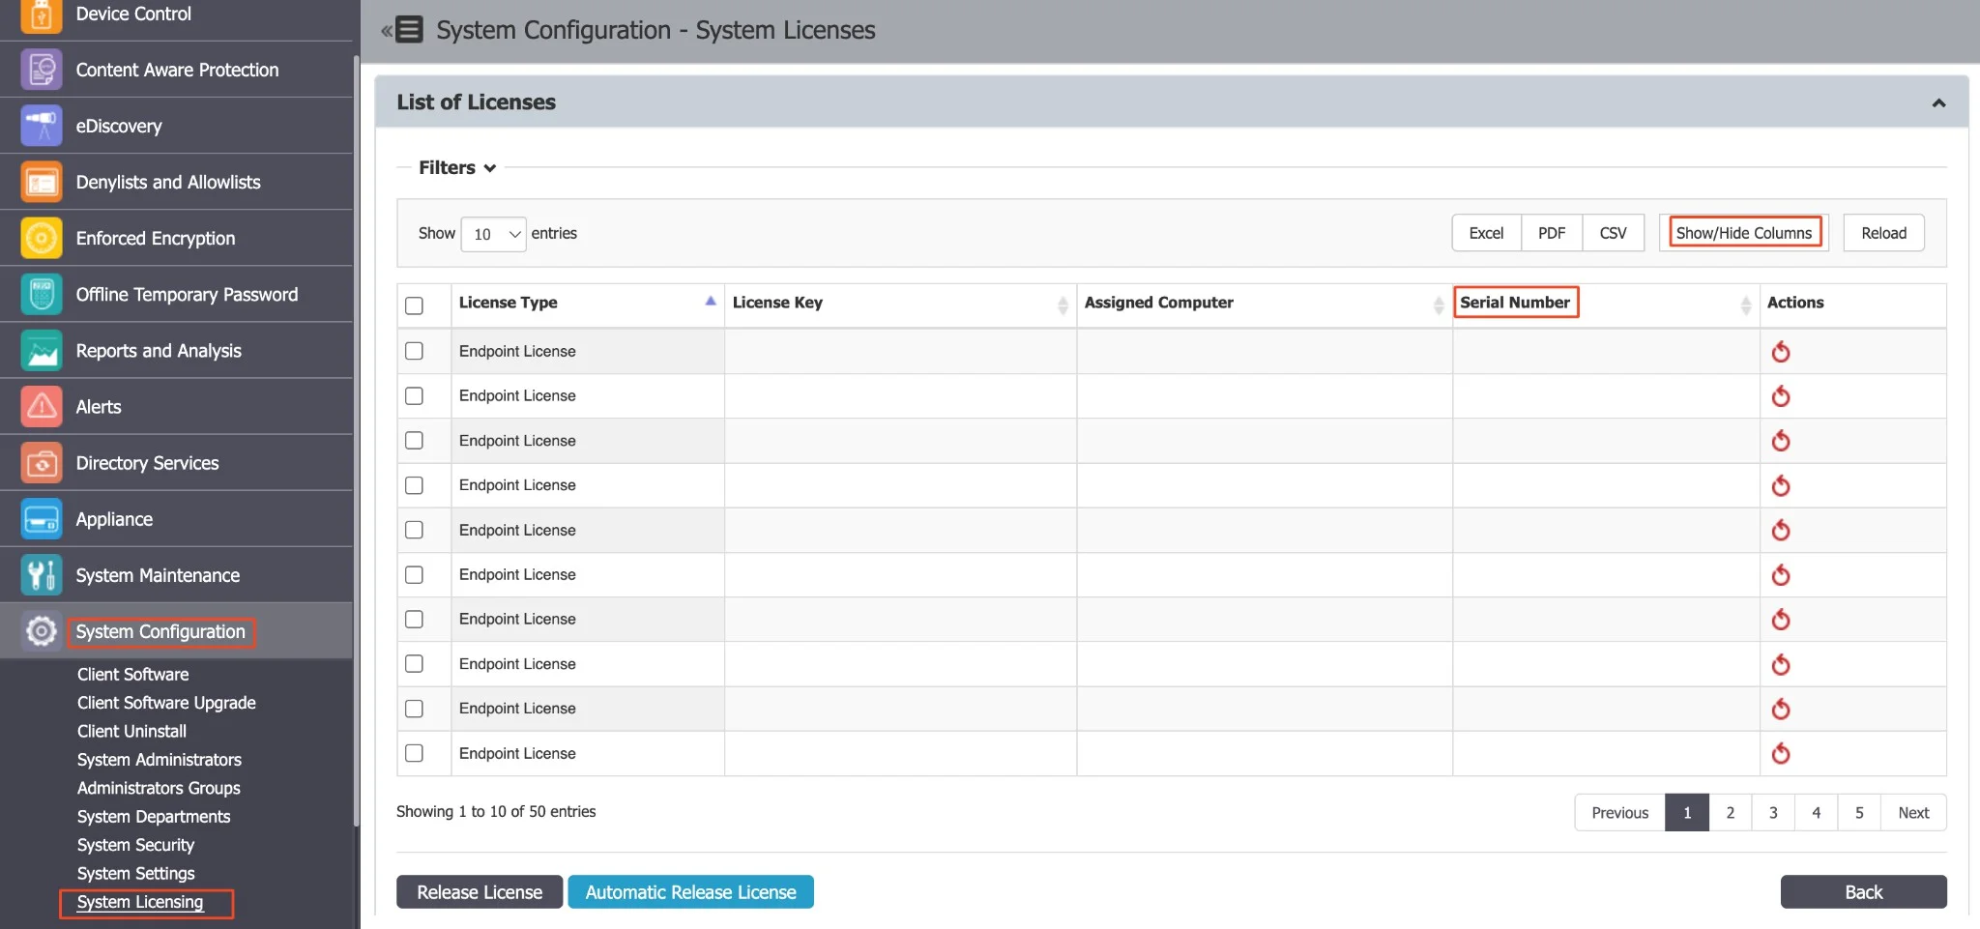Screen dimensions: 1980x929
Task: Collapse the List of Licenses panel
Action: coord(1938,102)
